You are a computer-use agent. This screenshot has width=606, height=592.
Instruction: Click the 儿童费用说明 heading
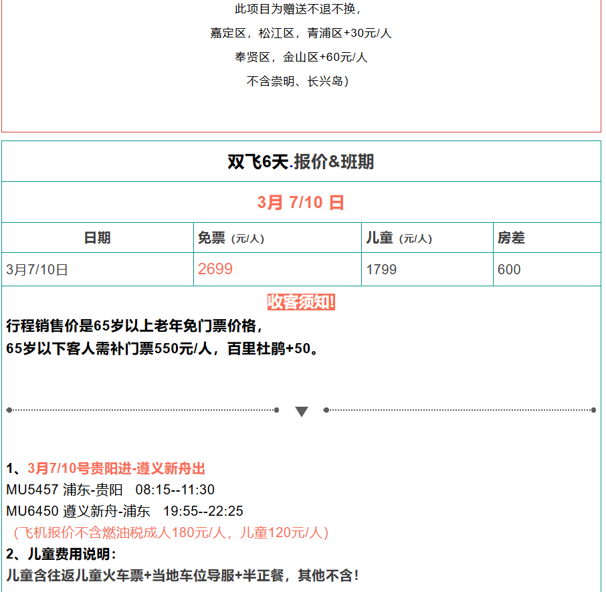[x=62, y=554]
